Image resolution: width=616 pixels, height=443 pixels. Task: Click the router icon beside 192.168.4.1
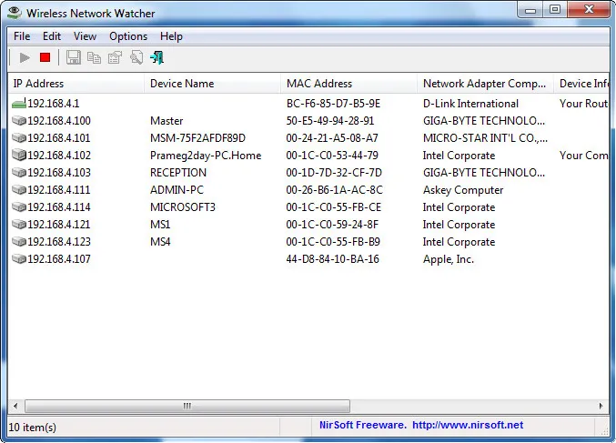pyautogui.click(x=19, y=104)
